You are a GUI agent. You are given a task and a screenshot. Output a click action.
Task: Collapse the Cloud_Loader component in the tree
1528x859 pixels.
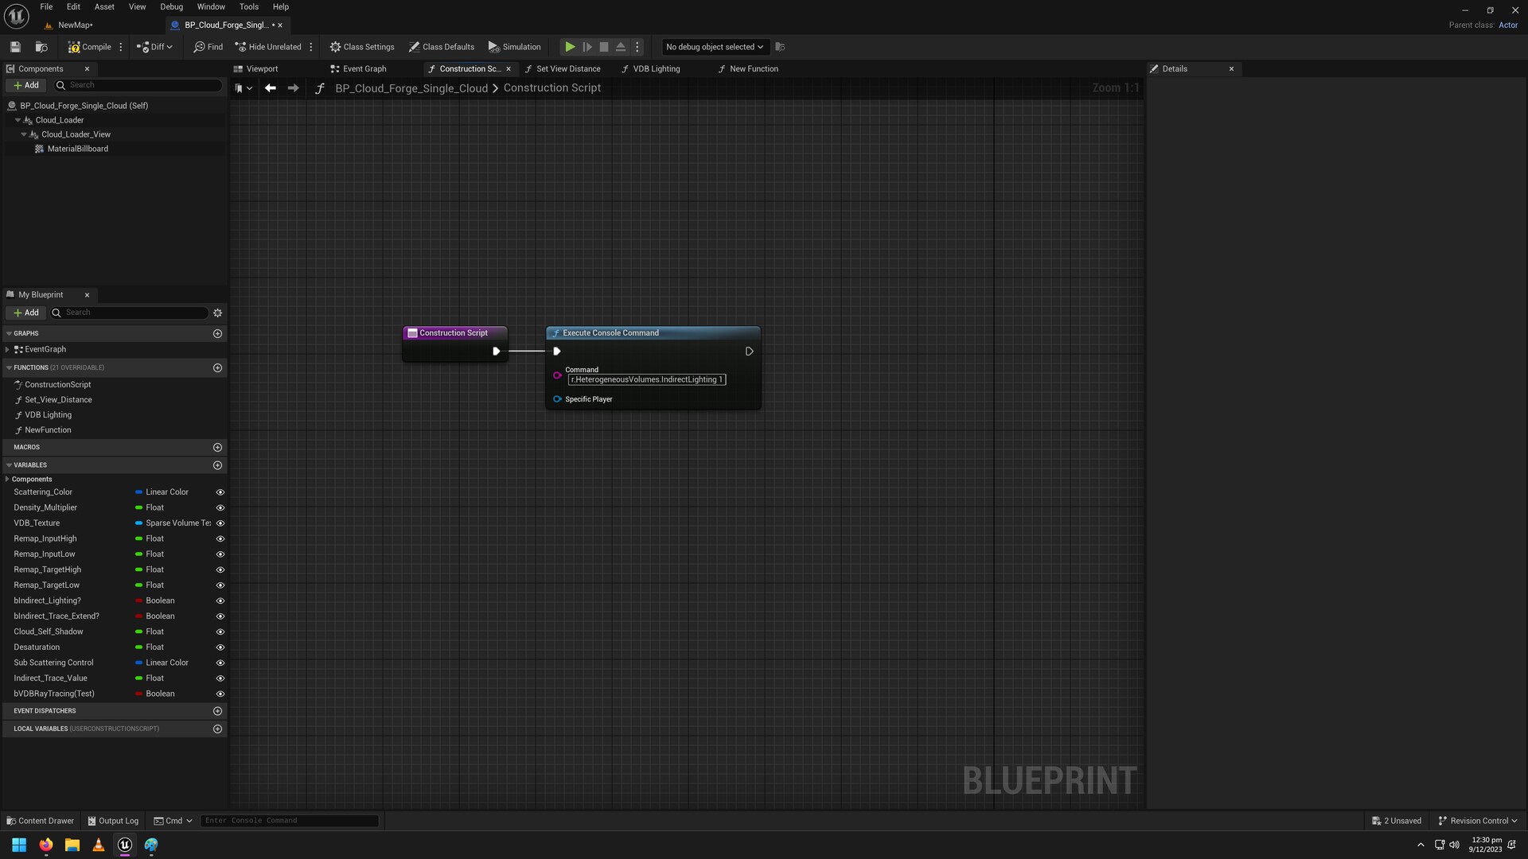18,120
